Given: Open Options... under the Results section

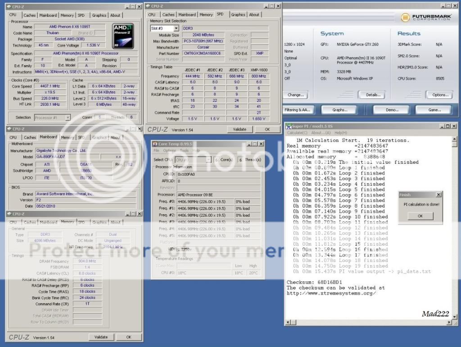Looking at the screenshot, I should click(440, 95).
